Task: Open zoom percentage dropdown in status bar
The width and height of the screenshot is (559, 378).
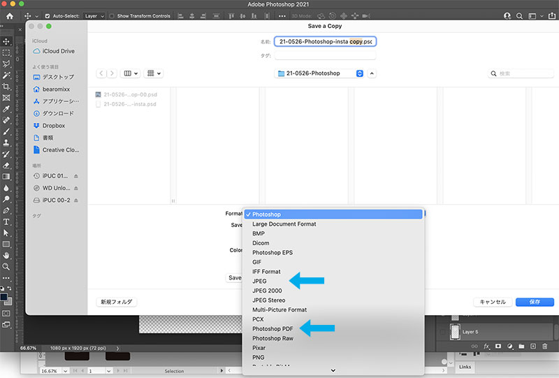Action: (x=65, y=371)
